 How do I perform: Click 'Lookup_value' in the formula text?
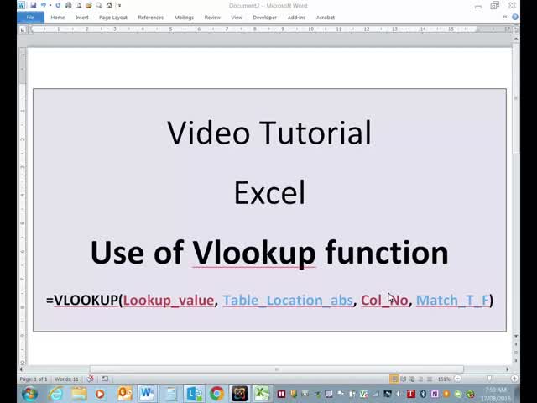coord(169,301)
